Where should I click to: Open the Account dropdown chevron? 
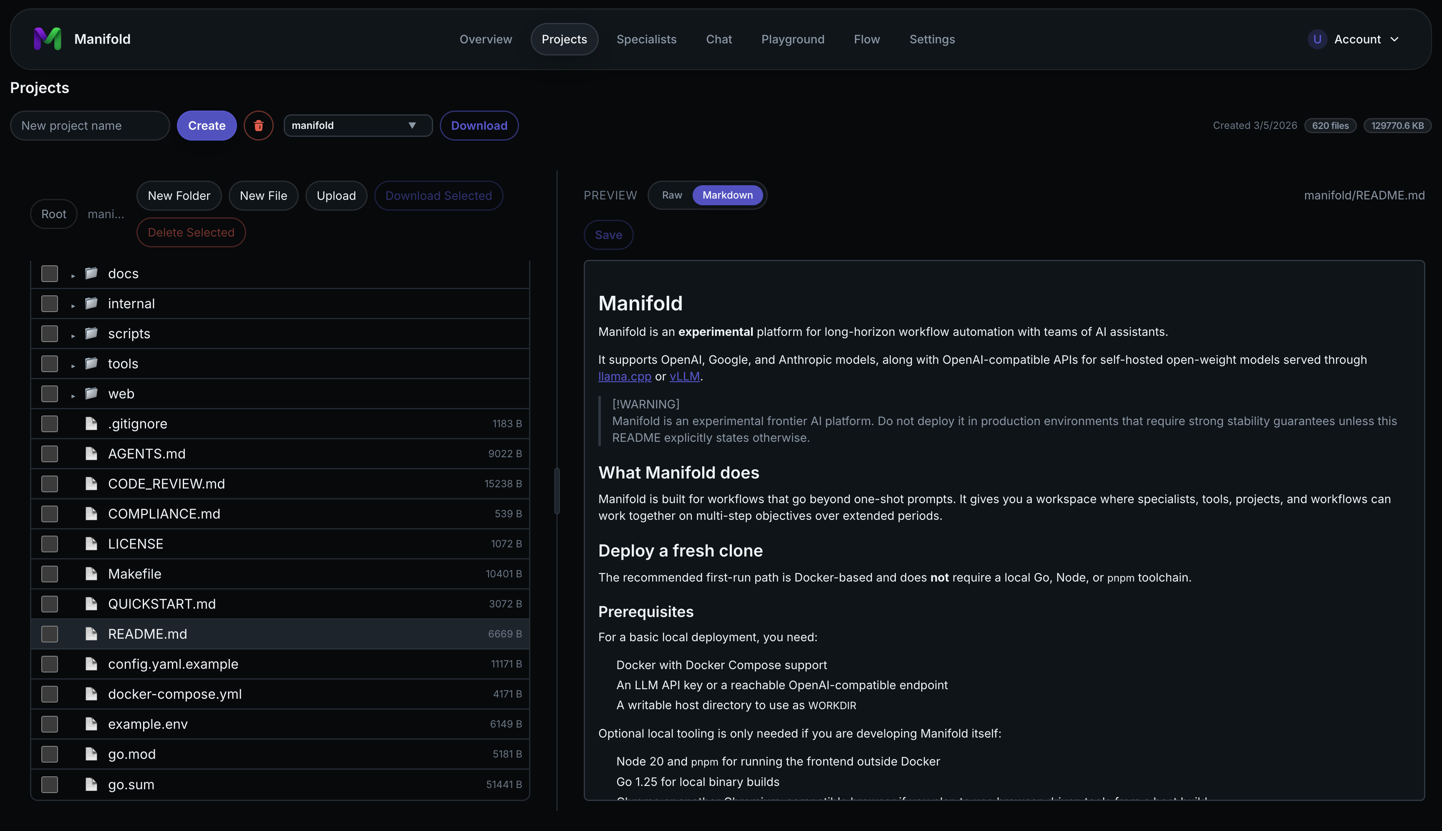(1394, 39)
